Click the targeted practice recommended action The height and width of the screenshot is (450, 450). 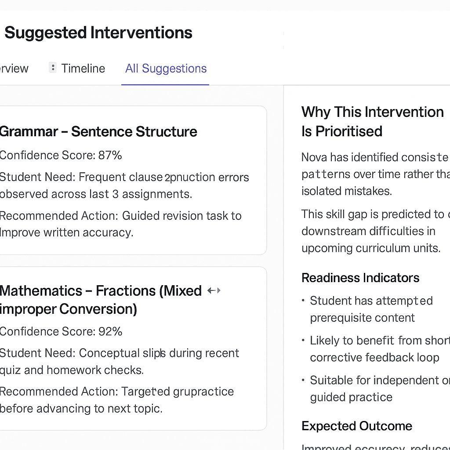pos(117,400)
